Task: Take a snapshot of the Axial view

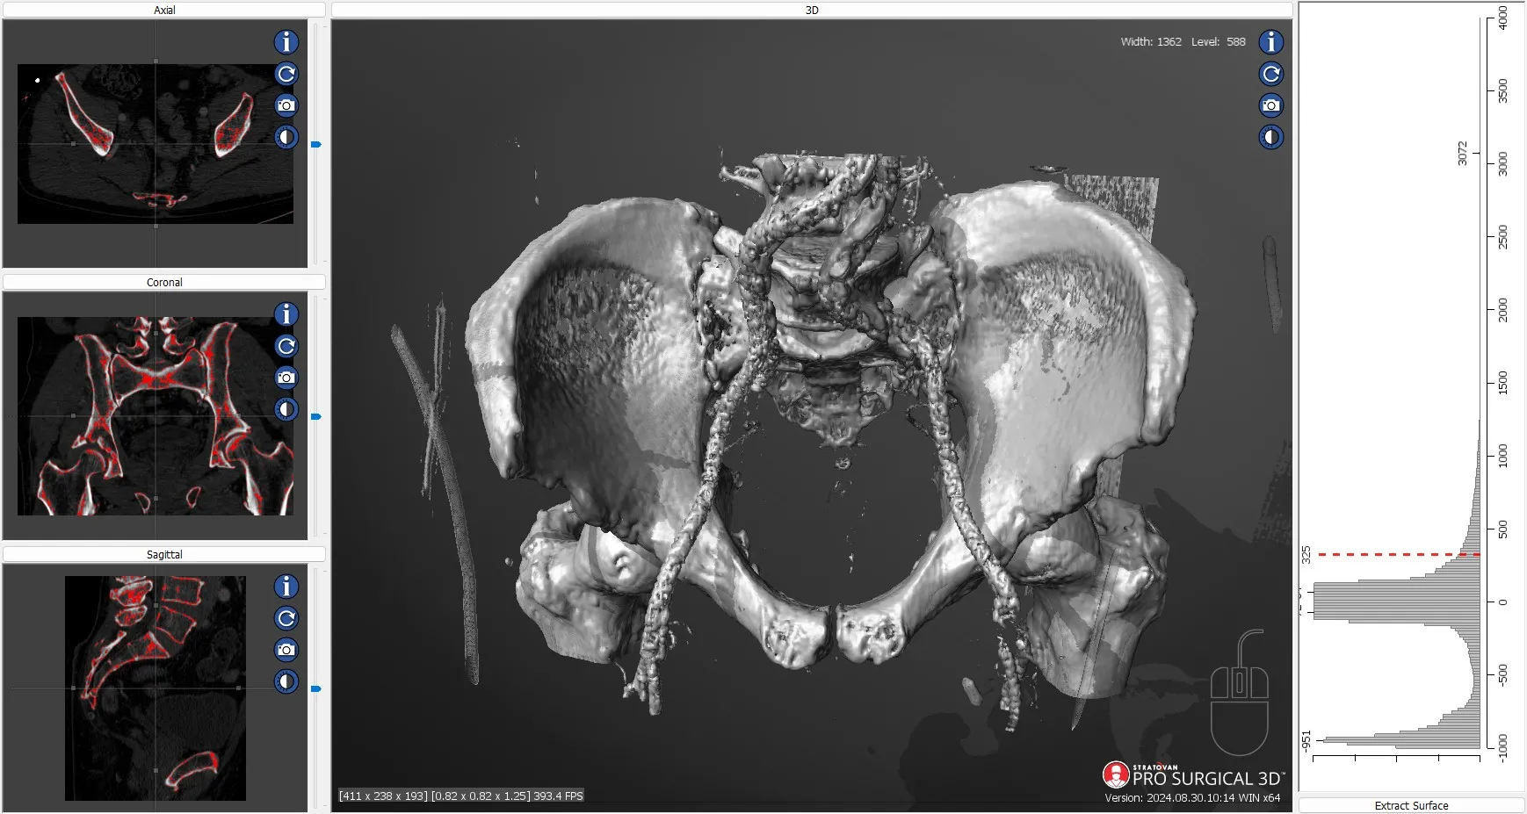Action: point(286,105)
